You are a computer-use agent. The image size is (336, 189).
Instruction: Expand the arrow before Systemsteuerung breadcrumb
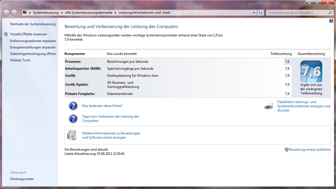pyautogui.click(x=30, y=13)
